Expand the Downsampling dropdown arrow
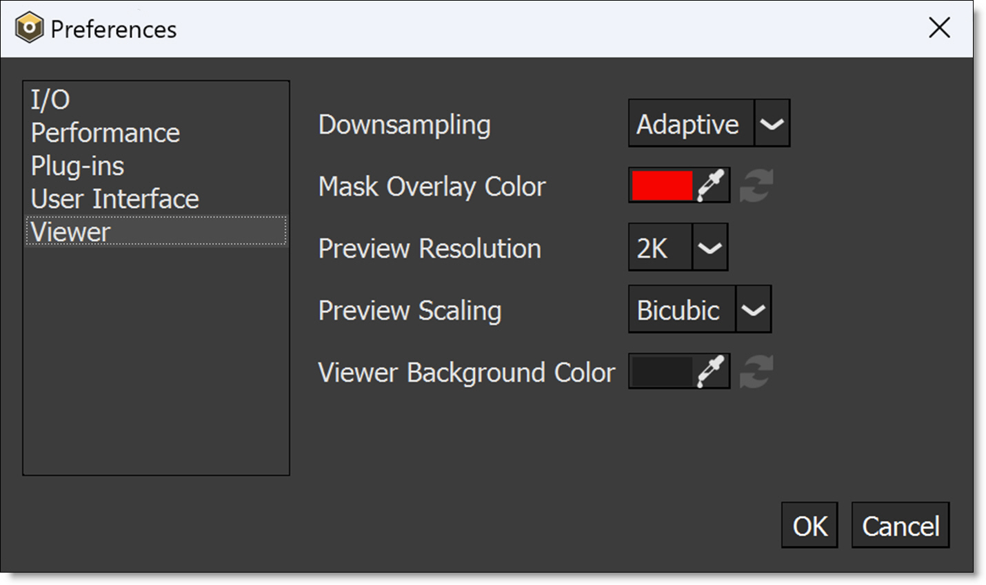This screenshot has height=585, width=986. (772, 124)
